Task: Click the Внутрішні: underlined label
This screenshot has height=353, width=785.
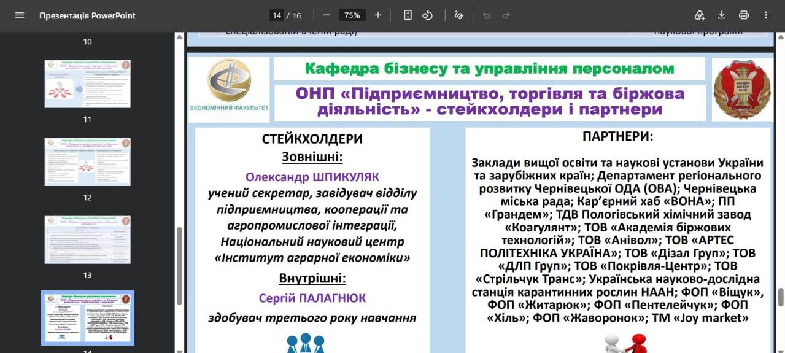Action: (312, 279)
